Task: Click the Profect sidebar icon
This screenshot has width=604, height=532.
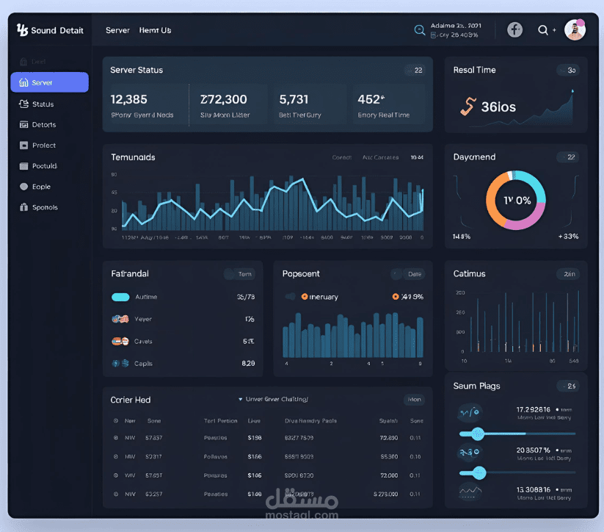Action: point(24,145)
